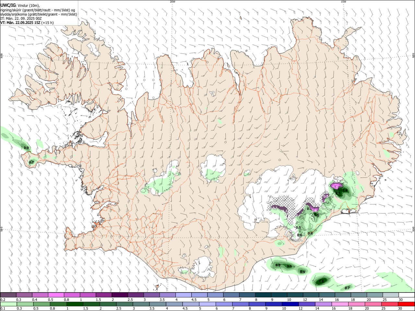Viewport: 415px width, 311px height.
Task: Pick the darkest green rain swatch labeled 1
Action: tap(75, 304)
